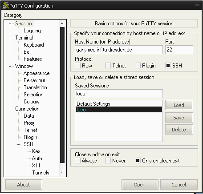Collapse the Session tree node

pos(10,24)
